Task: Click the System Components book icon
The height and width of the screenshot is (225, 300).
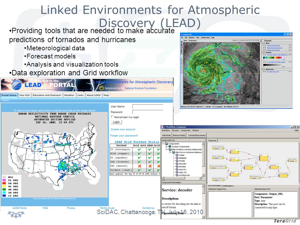Action: point(170,147)
